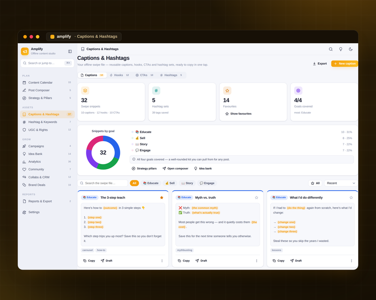Open global search magnifier icon in header

pyautogui.click(x=330, y=49)
